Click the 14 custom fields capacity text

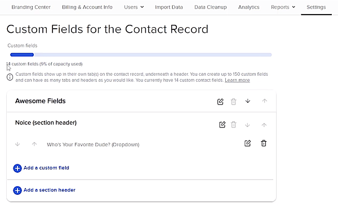click(45, 64)
